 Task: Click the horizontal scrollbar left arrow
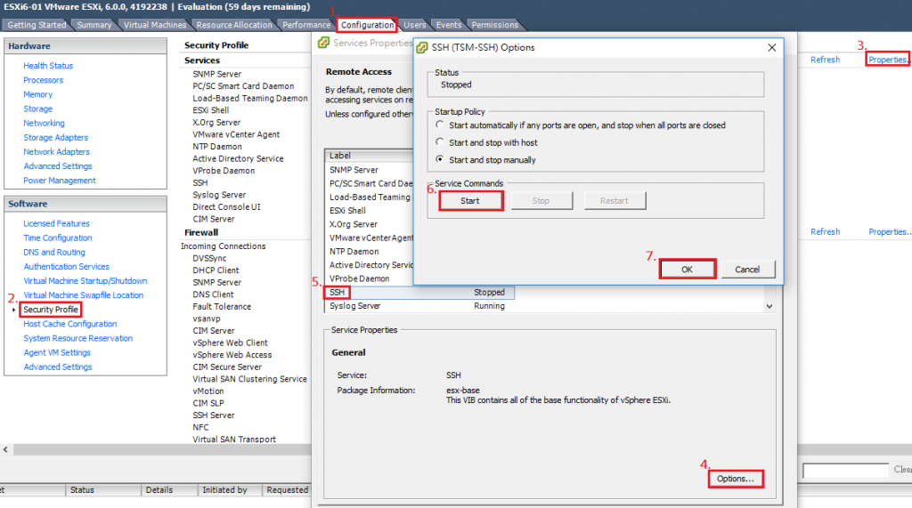pos(6,450)
